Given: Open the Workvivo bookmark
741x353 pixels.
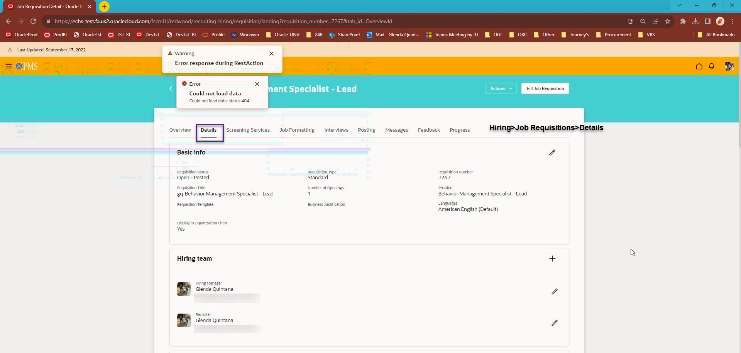Looking at the screenshot, I should point(245,35).
